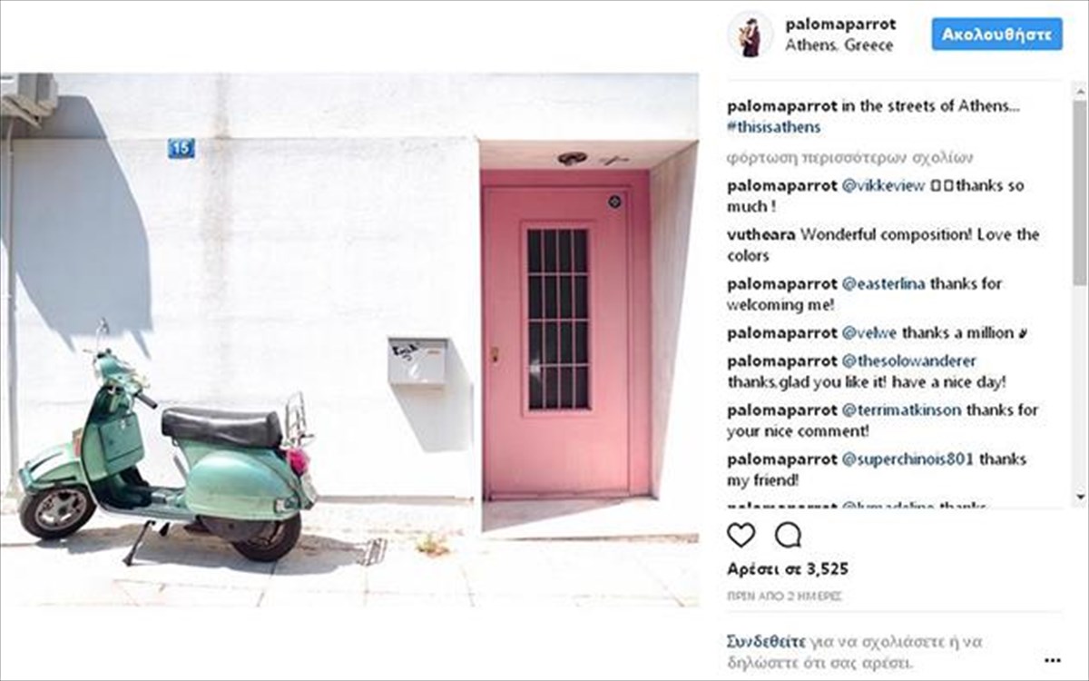Open comments with the speech bubble icon
Viewport: 1089px width, 681px height.
(x=788, y=535)
